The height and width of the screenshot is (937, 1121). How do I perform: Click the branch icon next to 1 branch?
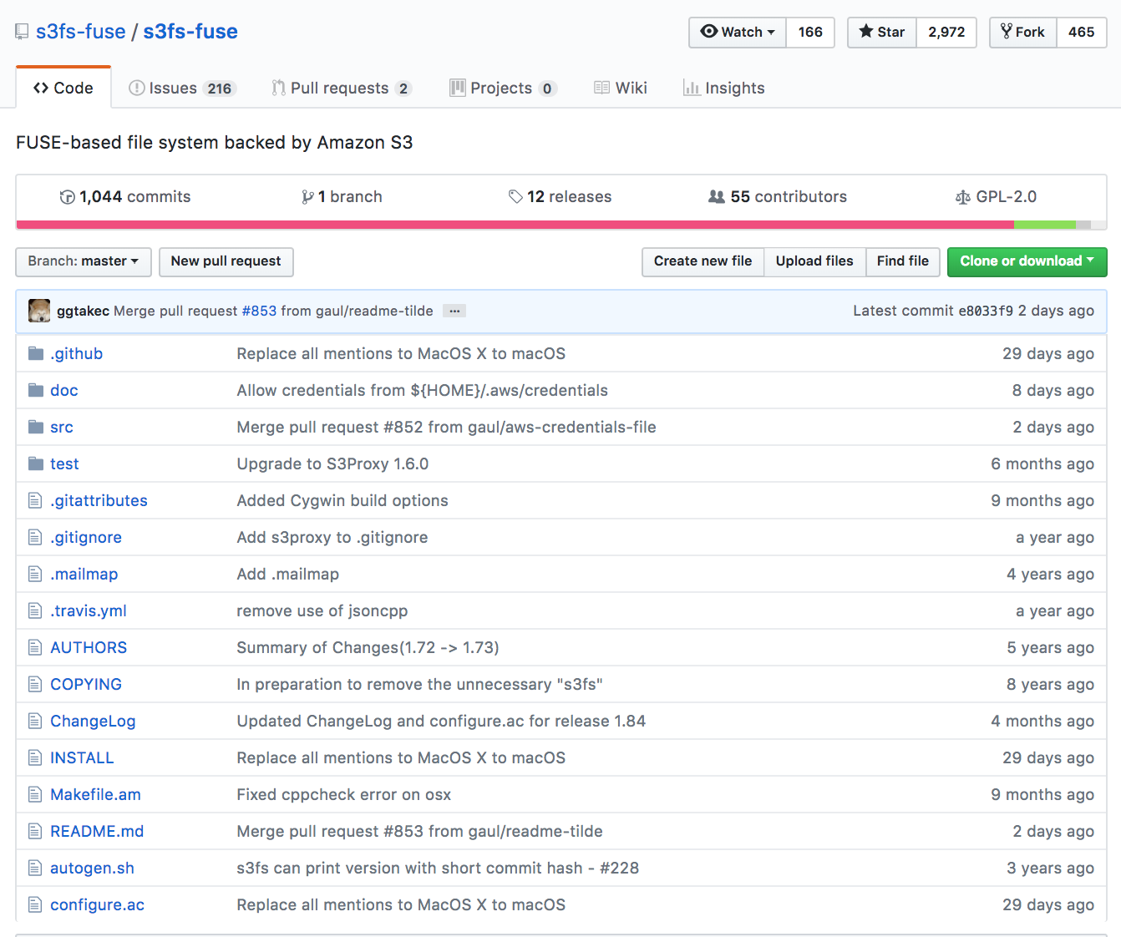click(307, 197)
